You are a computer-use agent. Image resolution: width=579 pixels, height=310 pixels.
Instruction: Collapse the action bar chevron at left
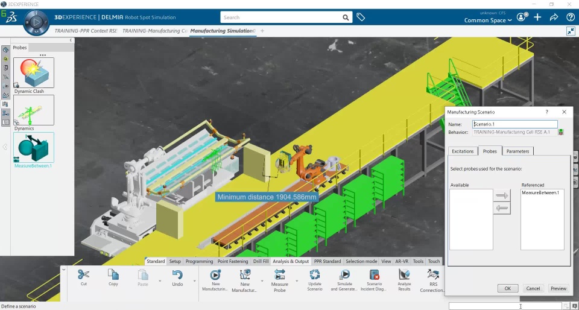tap(64, 270)
